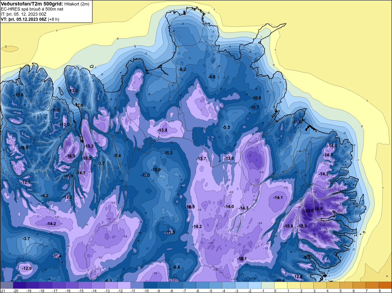Click the -9.7 temperature label

(307, 257)
